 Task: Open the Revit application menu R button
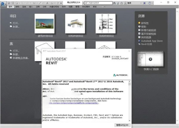[x=3, y=4]
